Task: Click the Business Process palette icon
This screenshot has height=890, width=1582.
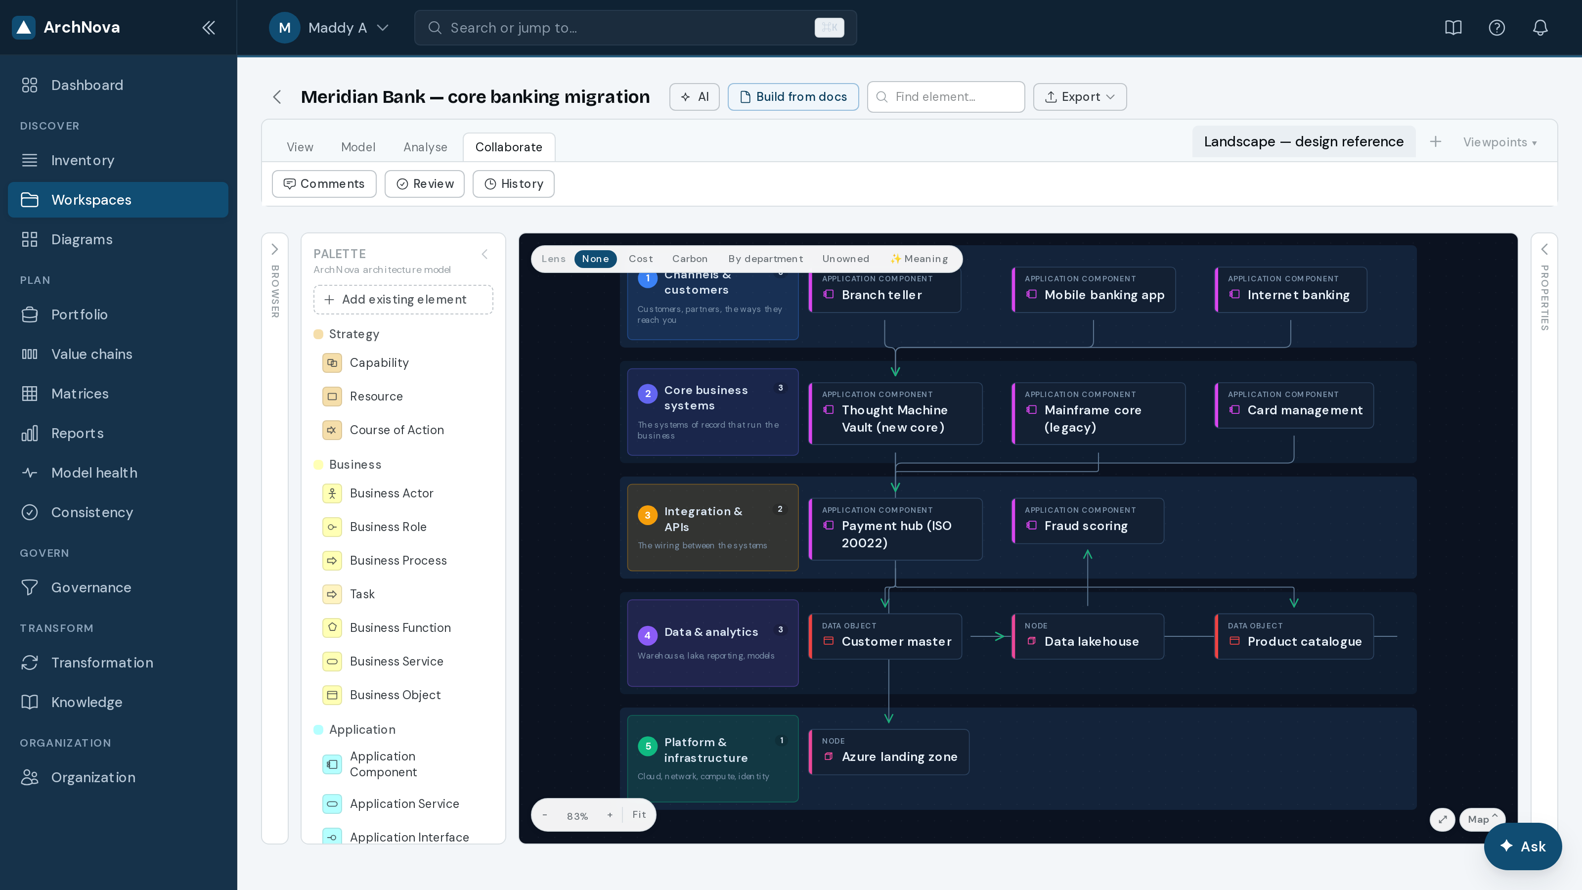Action: (x=332, y=561)
